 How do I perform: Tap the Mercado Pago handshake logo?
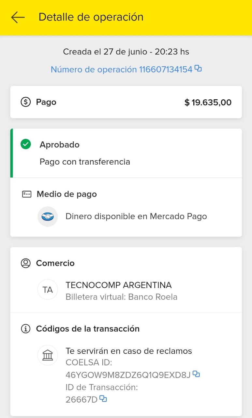[48, 216]
